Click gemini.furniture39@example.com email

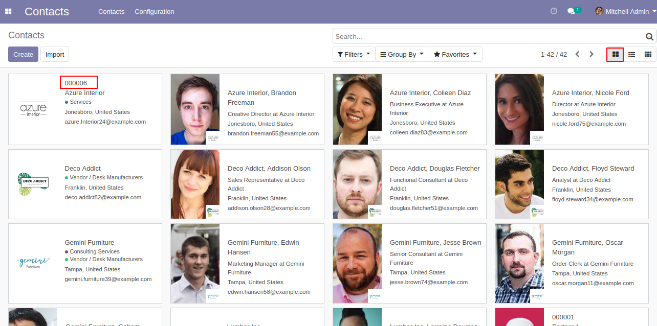108,279
